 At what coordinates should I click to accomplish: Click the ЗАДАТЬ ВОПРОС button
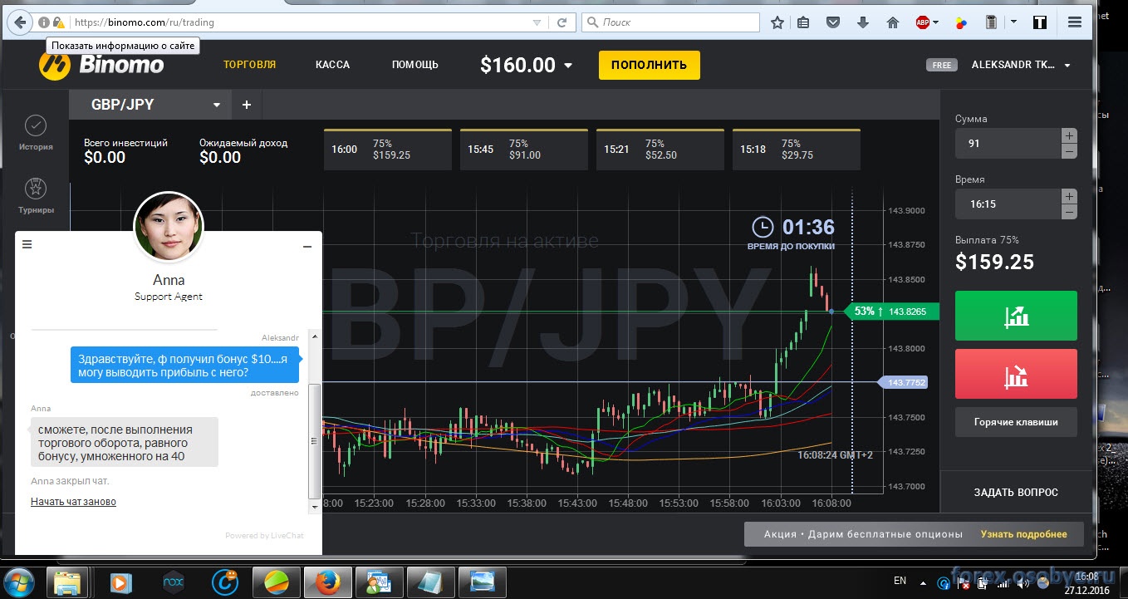point(1016,493)
